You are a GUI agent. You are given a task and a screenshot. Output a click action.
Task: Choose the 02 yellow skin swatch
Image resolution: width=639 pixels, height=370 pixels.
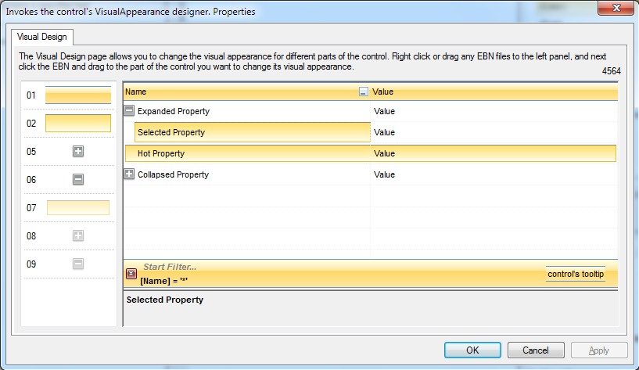click(78, 124)
